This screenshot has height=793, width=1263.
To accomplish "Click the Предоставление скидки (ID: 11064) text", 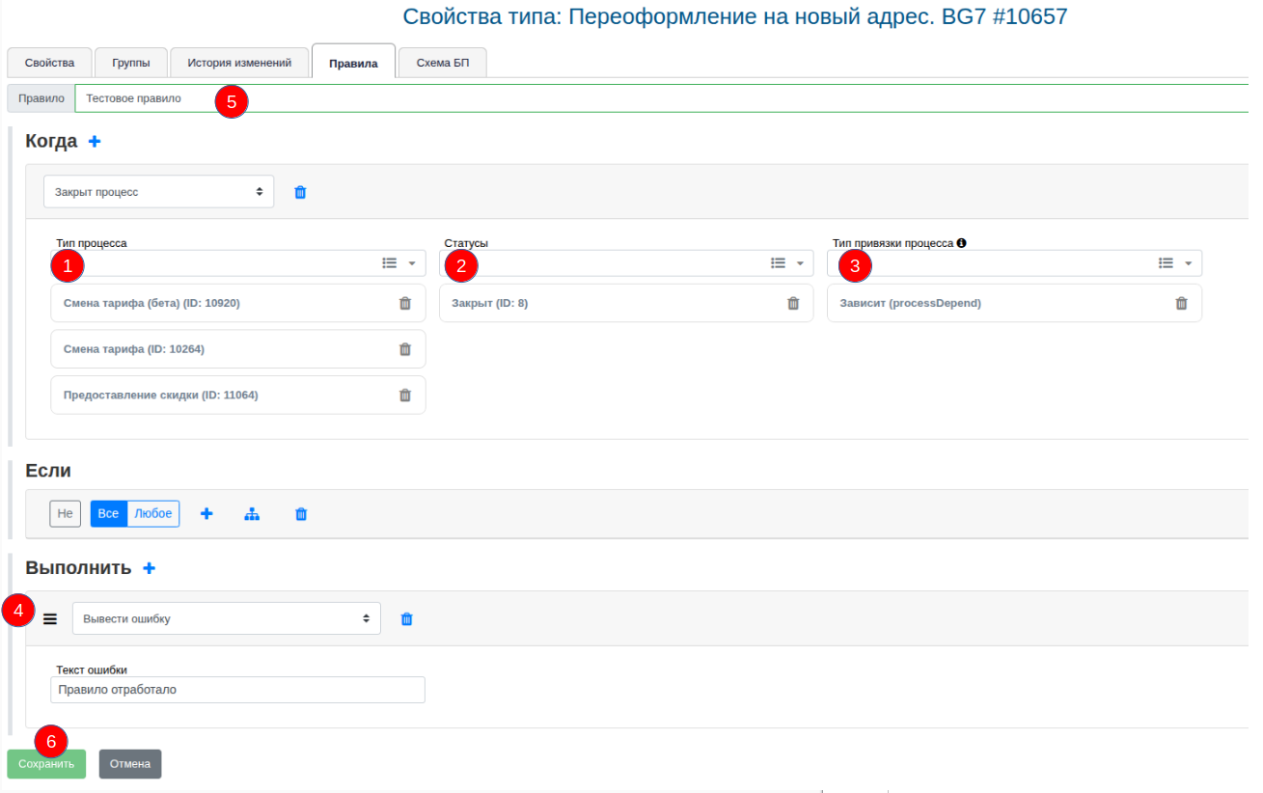I will [161, 395].
